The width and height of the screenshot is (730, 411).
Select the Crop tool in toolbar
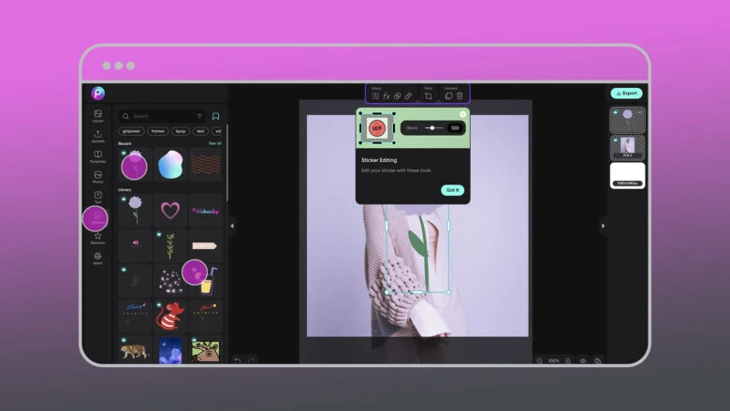428,96
